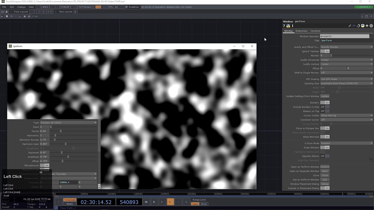The height and width of the screenshot is (210, 374).
Task: Toggle Borders On switch
Action: [x=325, y=103]
